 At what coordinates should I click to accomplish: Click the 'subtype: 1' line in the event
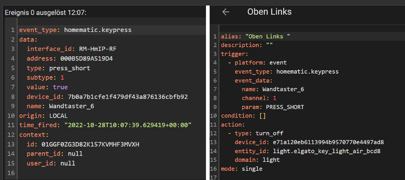pyautogui.click(x=45, y=78)
